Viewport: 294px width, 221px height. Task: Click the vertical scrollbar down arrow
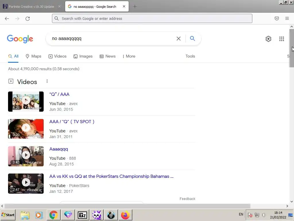coord(292,201)
